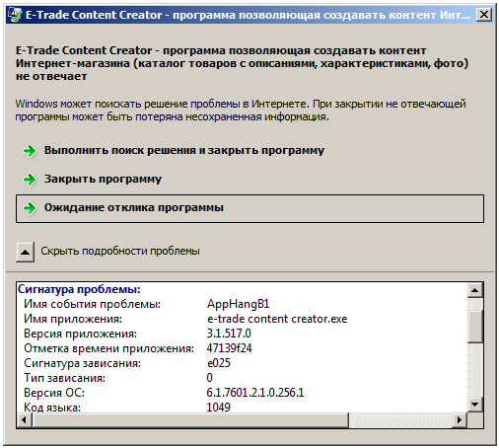Click the application icon in the title bar
499x448 pixels.
pos(15,15)
